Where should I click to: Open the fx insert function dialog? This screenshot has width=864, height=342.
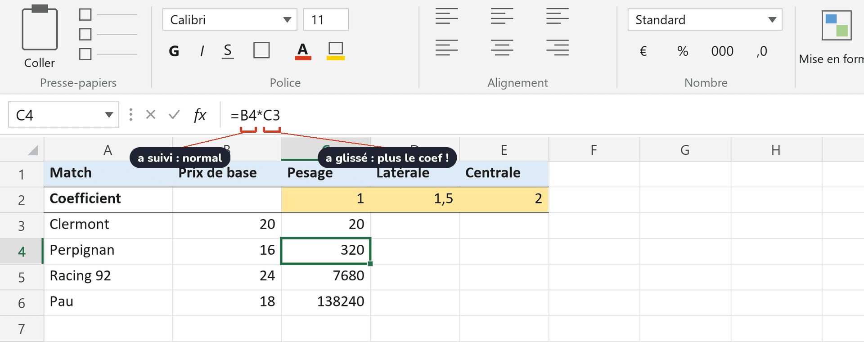[200, 115]
